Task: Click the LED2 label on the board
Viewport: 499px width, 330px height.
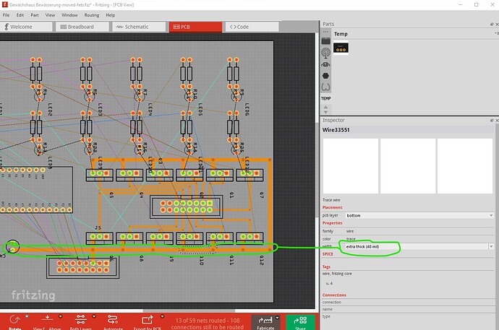Action: click(50, 109)
